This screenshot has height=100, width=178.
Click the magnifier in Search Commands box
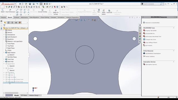click(x=161, y=4)
